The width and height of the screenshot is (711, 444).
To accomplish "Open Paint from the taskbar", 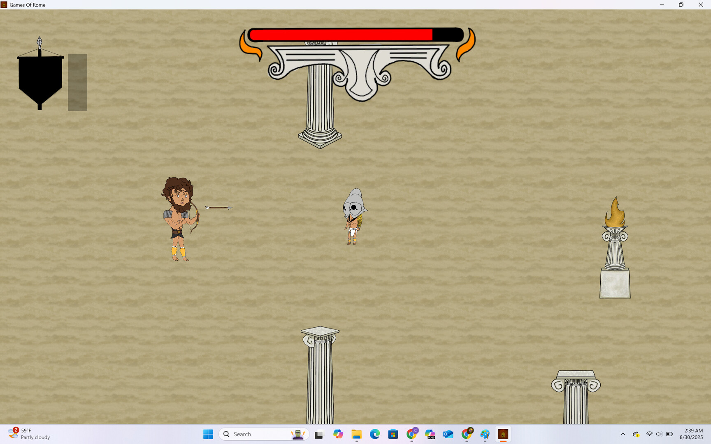I will [485, 434].
